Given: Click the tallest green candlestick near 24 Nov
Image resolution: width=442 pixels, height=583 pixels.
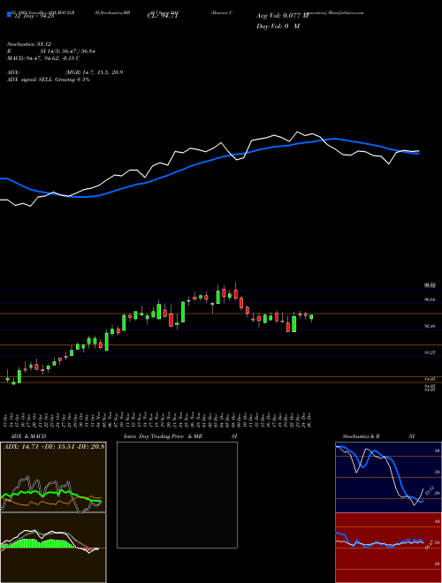Looking at the screenshot, I should 183,312.
